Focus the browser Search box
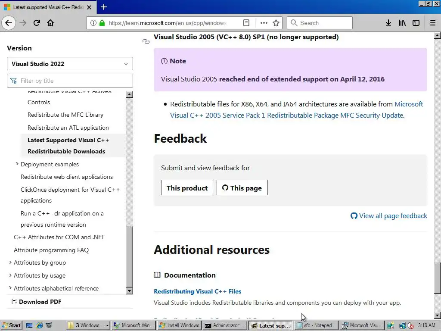The image size is (441, 331). pyautogui.click(x=320, y=23)
